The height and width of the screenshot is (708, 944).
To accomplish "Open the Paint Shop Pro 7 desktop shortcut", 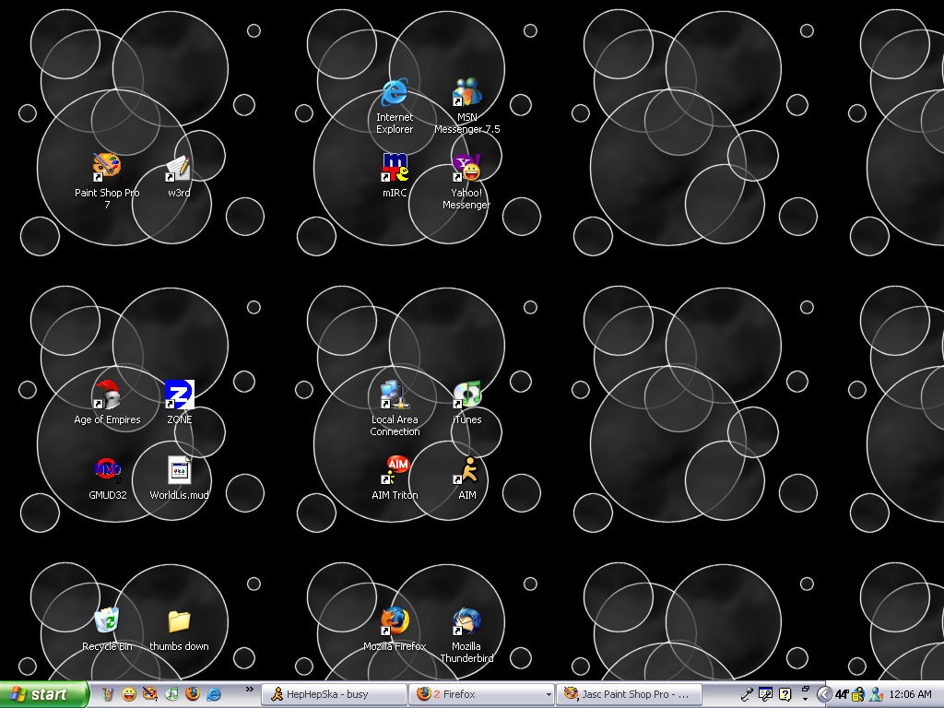I will pos(107,180).
